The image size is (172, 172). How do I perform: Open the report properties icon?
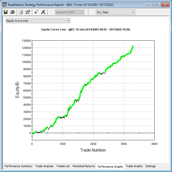pyautogui.click(x=28, y=12)
